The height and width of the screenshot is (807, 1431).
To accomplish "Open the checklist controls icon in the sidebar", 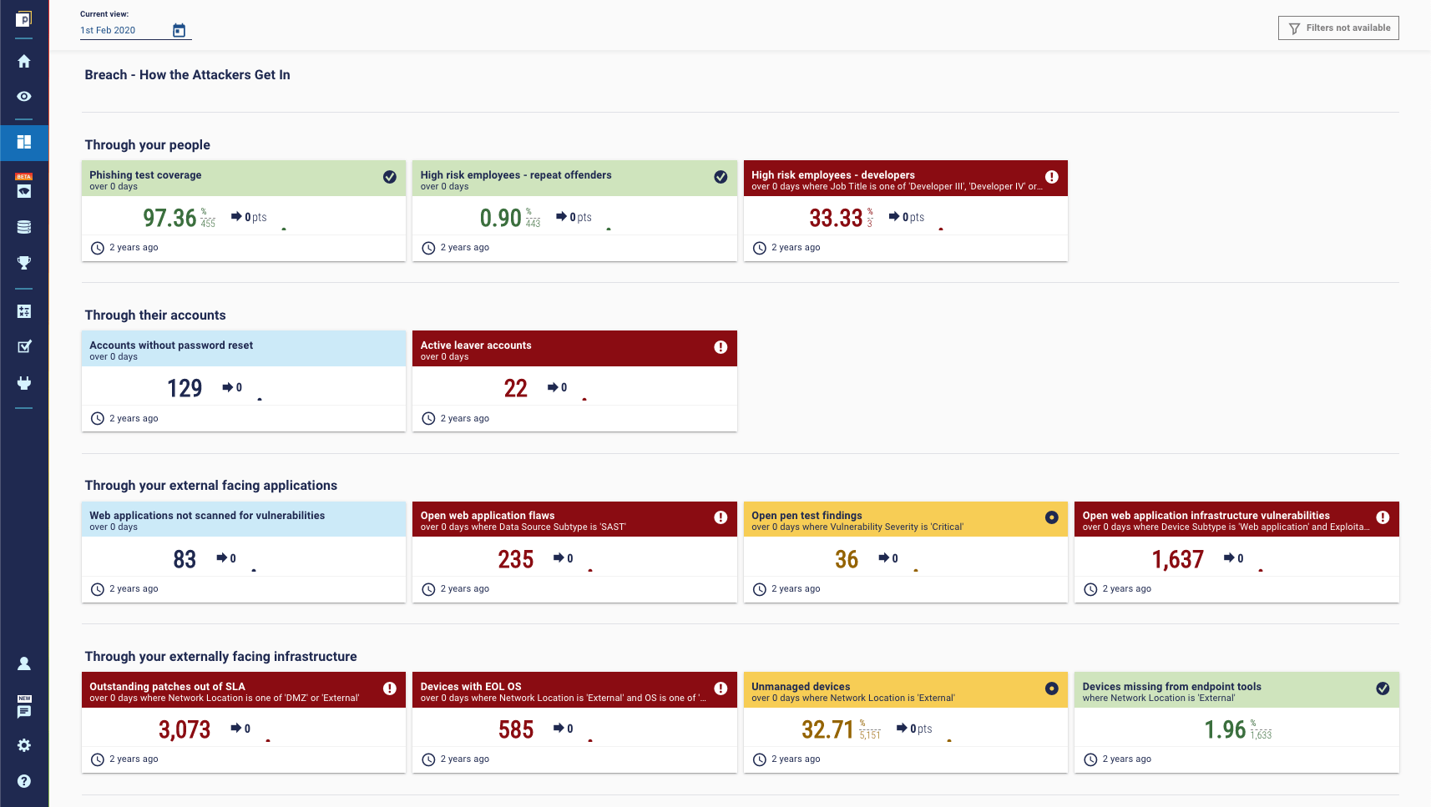I will 24,346.
